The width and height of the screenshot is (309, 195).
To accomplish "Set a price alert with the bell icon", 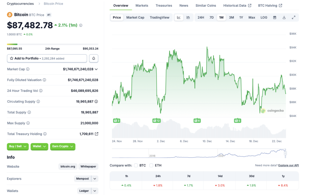I will click(94, 58).
